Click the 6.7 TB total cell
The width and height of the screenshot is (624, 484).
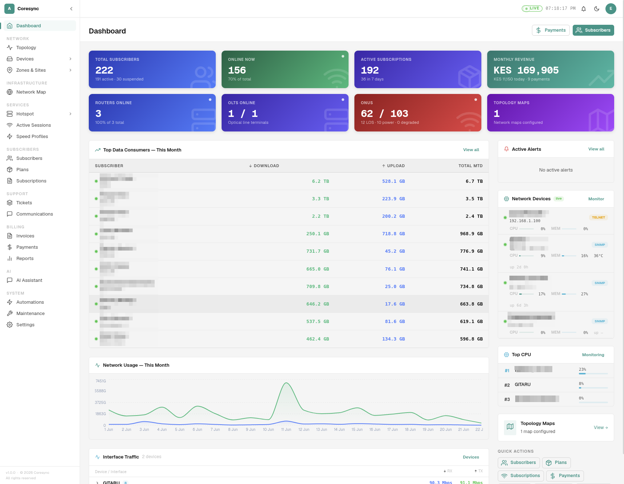474,181
